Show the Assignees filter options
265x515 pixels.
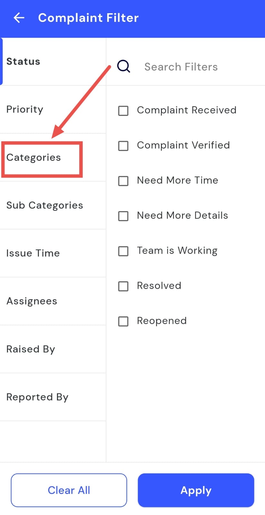[x=32, y=301]
